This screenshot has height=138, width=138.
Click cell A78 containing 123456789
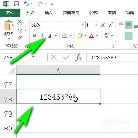point(58,97)
